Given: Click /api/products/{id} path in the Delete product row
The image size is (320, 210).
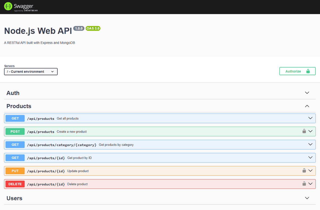Looking at the screenshot, I should [46, 184].
